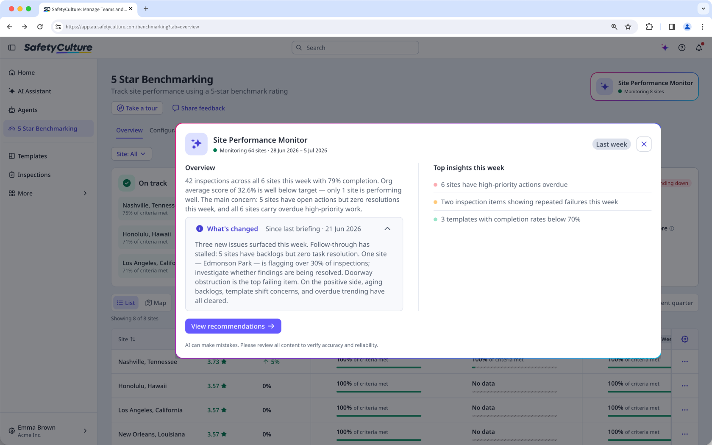Image resolution: width=712 pixels, height=445 pixels.
Task: Sort table by Site column
Action: point(127,339)
